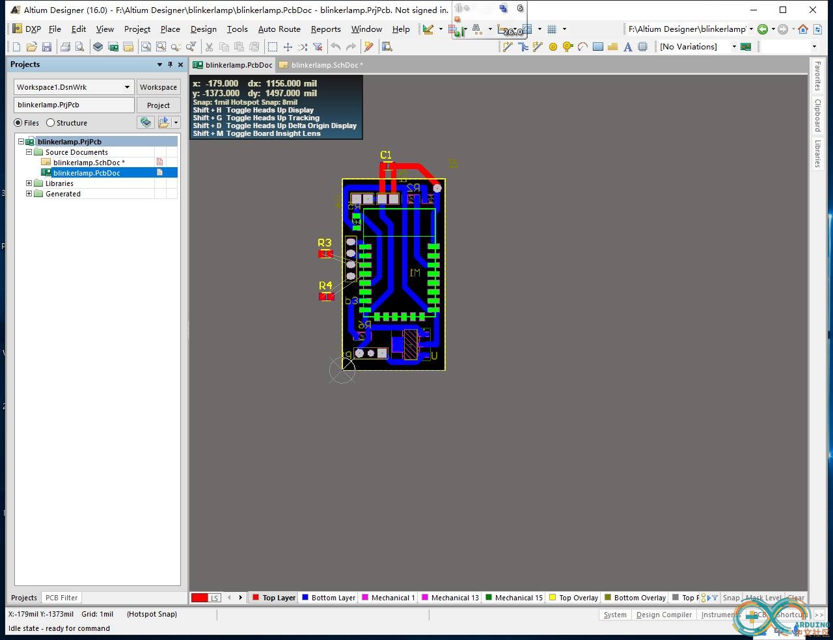Click the Save disk icon
833x640 pixels.
(x=47, y=47)
